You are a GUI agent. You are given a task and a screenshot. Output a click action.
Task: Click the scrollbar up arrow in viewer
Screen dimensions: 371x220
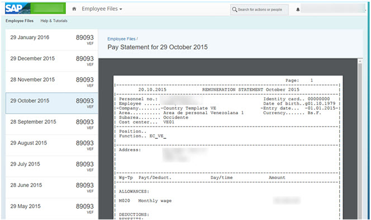point(360,61)
